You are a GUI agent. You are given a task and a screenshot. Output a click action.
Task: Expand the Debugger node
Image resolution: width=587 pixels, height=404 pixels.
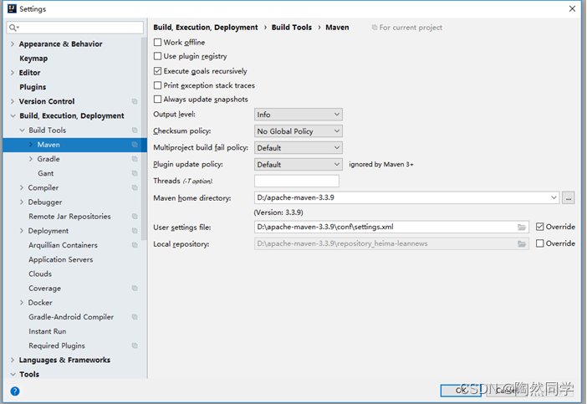[x=22, y=202]
